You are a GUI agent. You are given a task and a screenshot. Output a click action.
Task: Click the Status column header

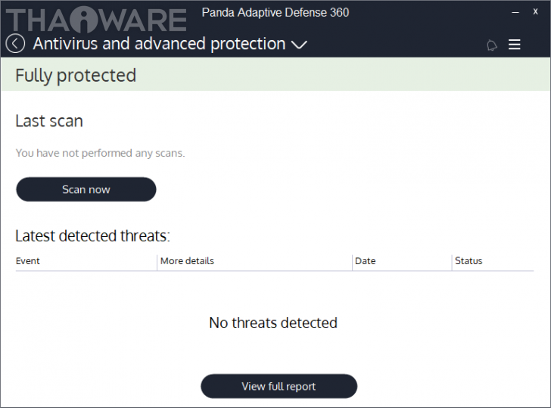coord(493,261)
